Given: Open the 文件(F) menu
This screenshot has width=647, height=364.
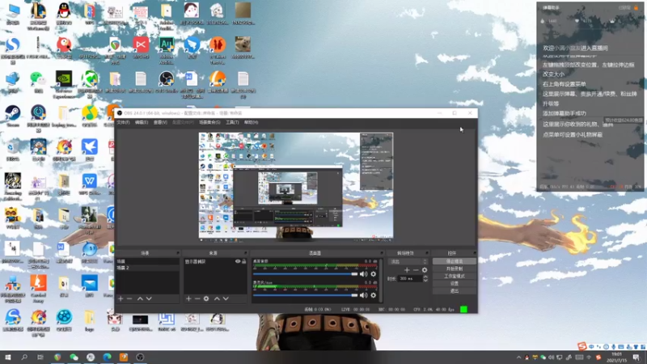Looking at the screenshot, I should click(123, 122).
